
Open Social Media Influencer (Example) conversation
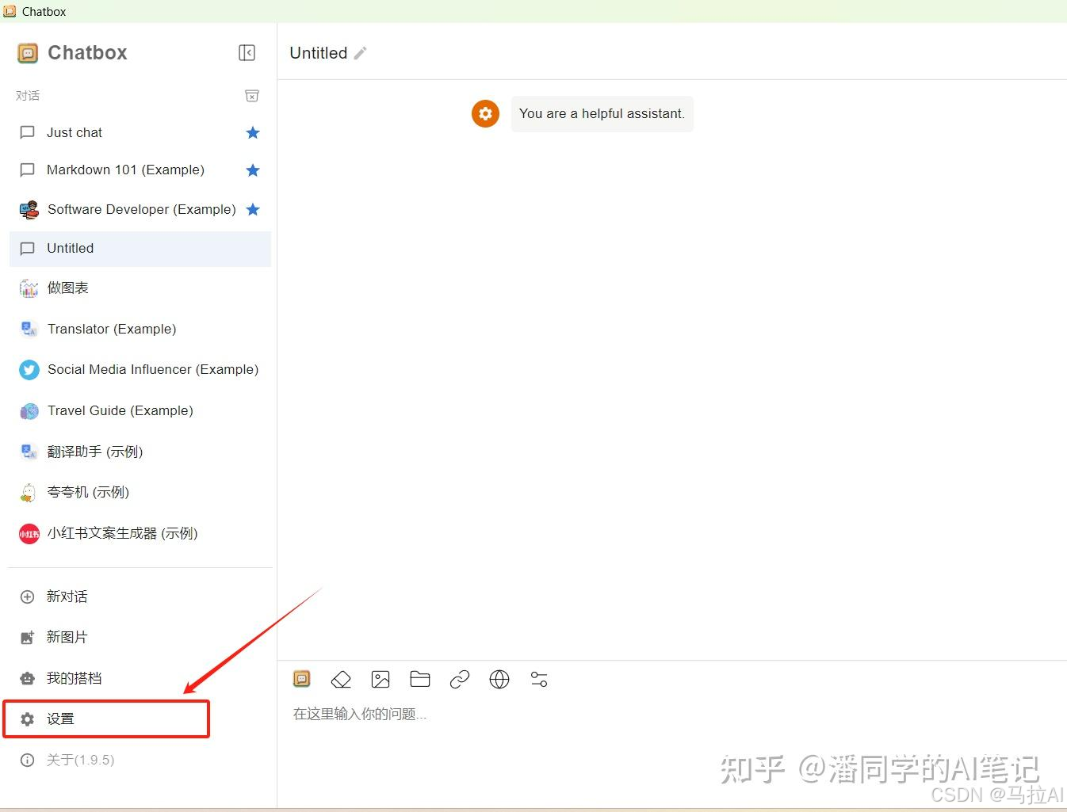[140, 369]
